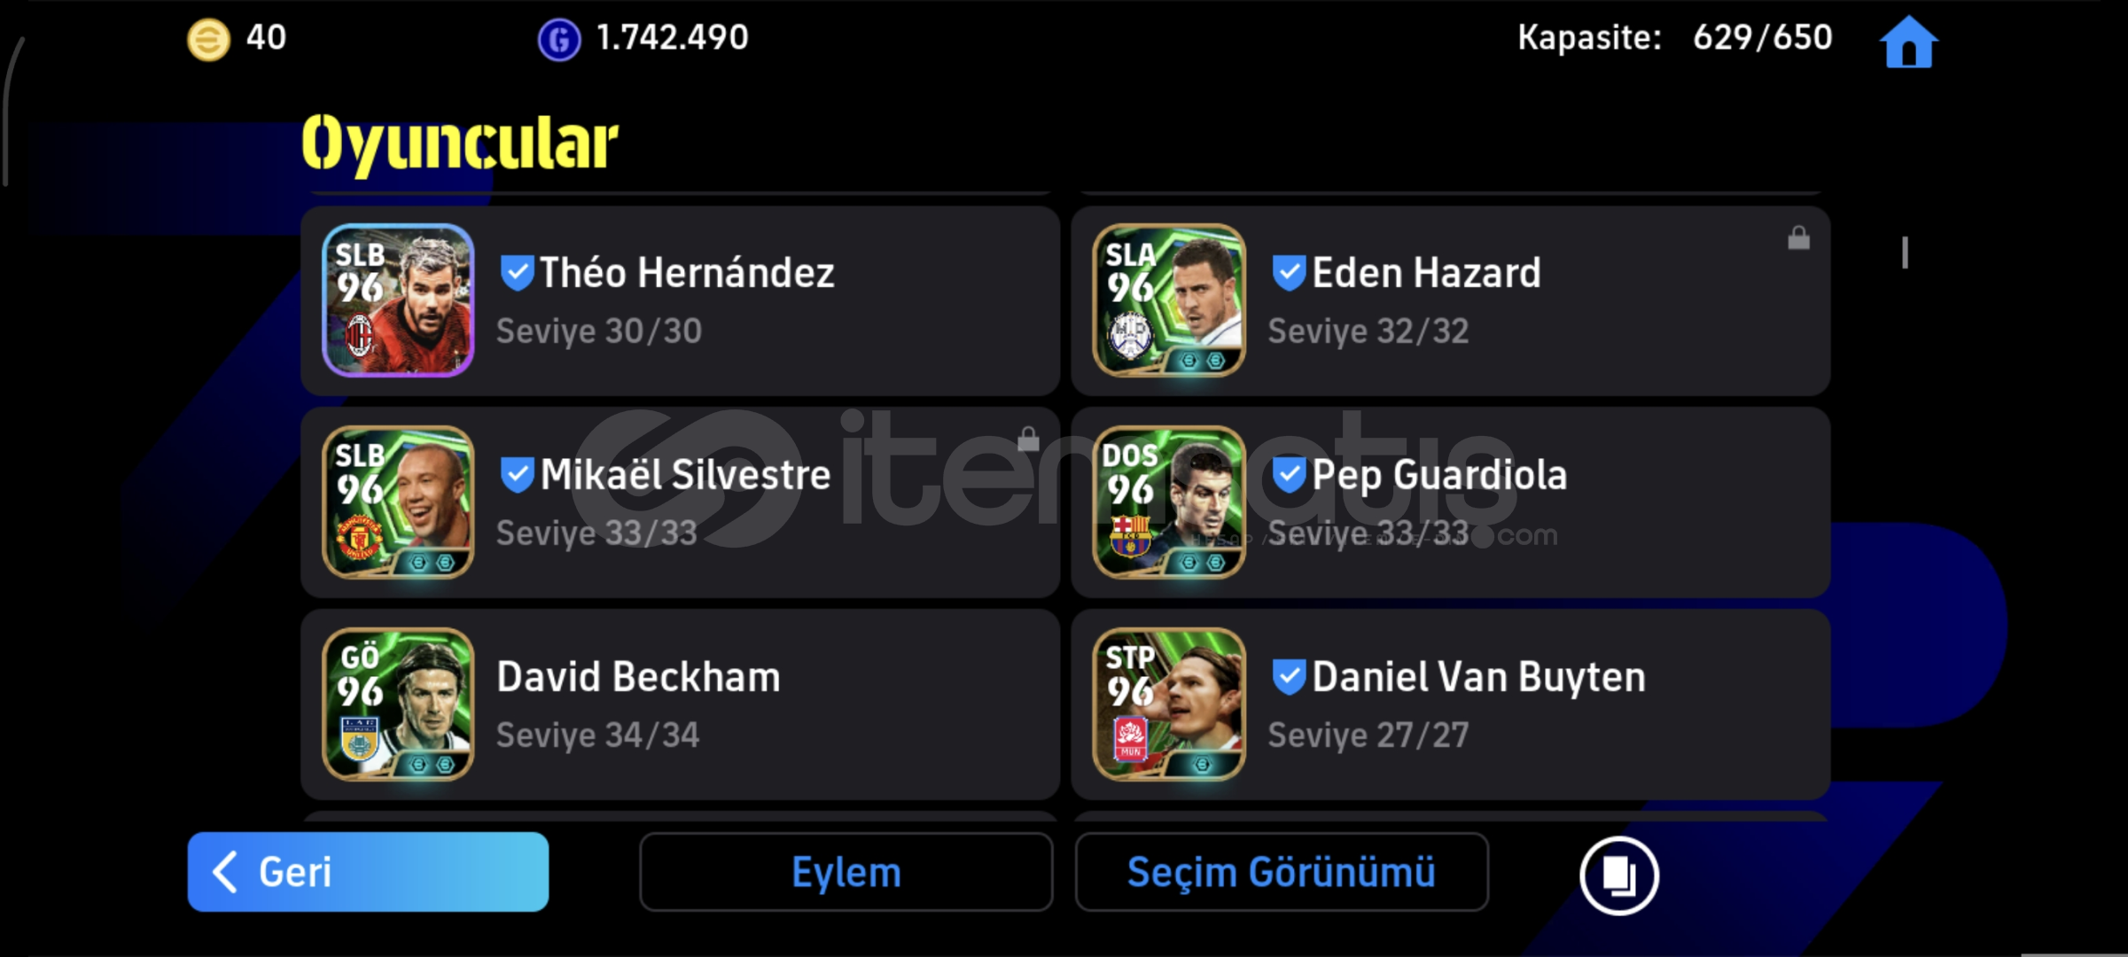Open the copy/stack view circle icon
Viewport: 2128px width, 957px height.
1618,875
